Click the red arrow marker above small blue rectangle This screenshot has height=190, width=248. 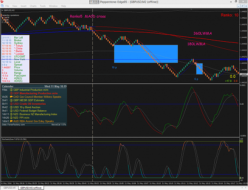pos(196,63)
